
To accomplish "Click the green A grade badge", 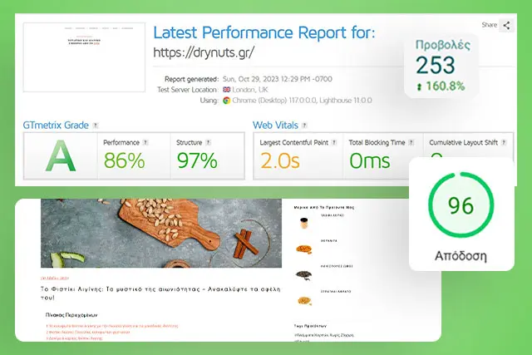I will [60, 157].
